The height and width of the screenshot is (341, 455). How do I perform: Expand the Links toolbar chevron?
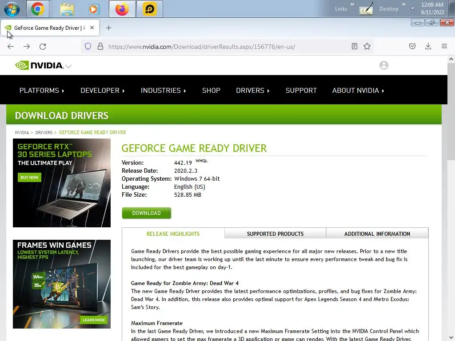(x=352, y=4)
